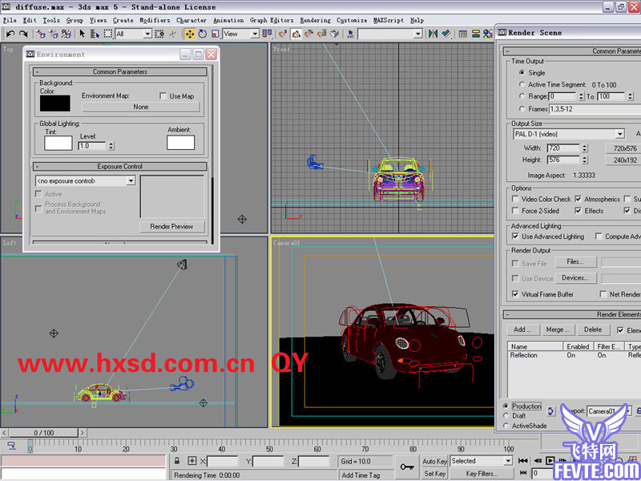641x481 pixels.
Task: Select the Active Time Segment radio button
Action: (522, 84)
